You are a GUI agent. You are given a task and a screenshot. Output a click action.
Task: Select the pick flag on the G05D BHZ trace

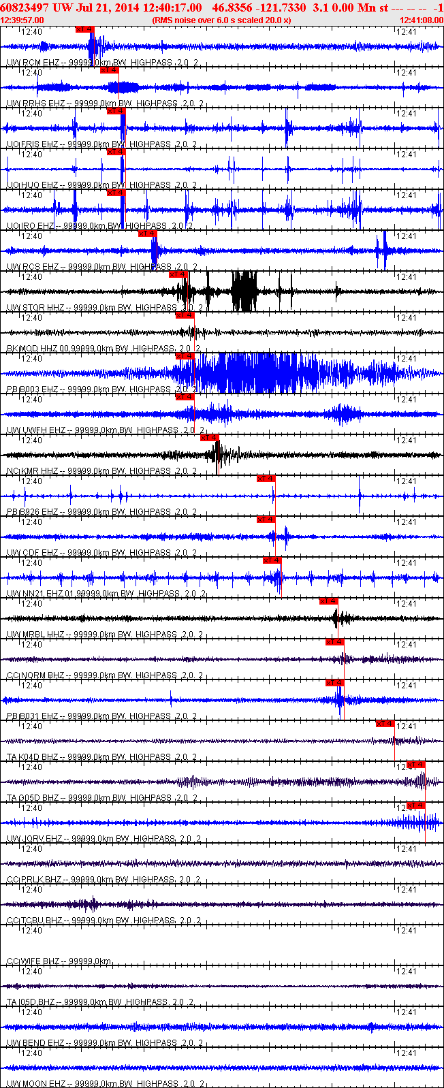(417, 765)
